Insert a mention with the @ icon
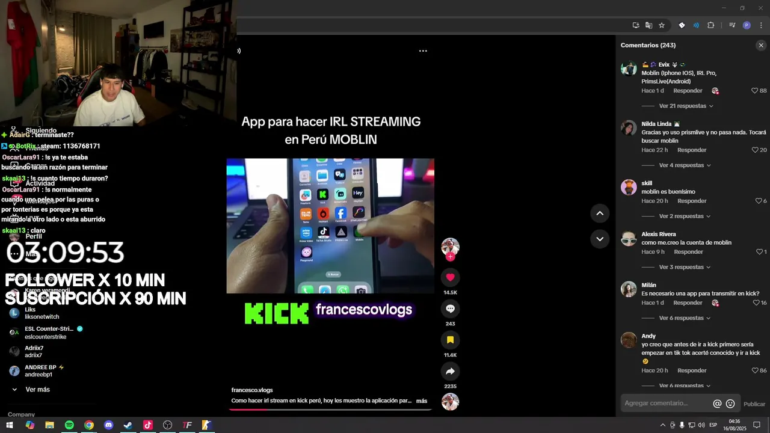The width and height of the screenshot is (770, 433). (x=717, y=404)
